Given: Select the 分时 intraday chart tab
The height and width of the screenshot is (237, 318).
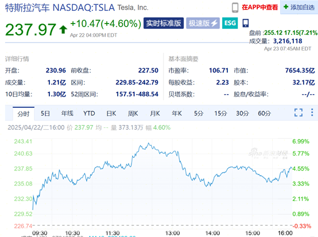Looking at the screenshot, I should (x=24, y=114).
